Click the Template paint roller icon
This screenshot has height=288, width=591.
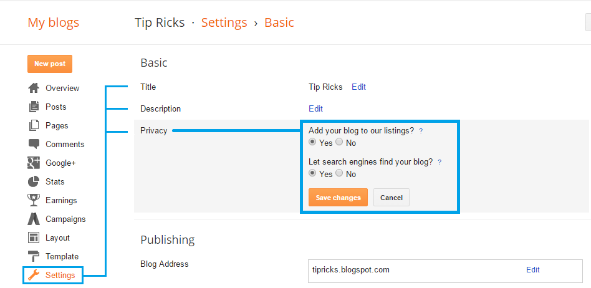34,256
